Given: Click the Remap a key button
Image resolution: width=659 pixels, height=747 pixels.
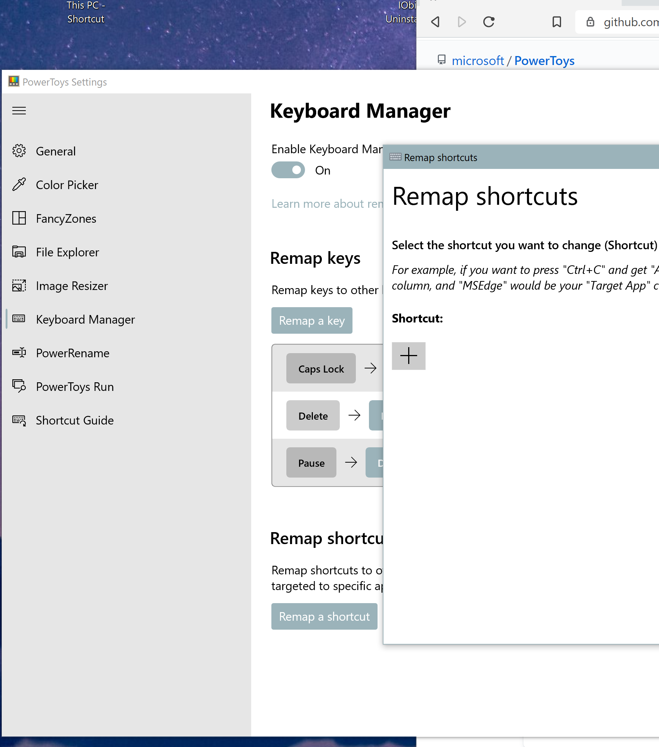Looking at the screenshot, I should [312, 320].
